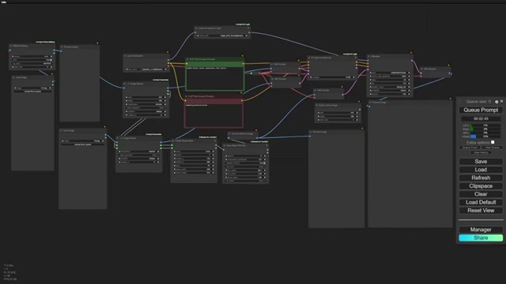Collapse the upper Image Resize node
The width and height of the screenshot is (506, 284).
(x=125, y=84)
